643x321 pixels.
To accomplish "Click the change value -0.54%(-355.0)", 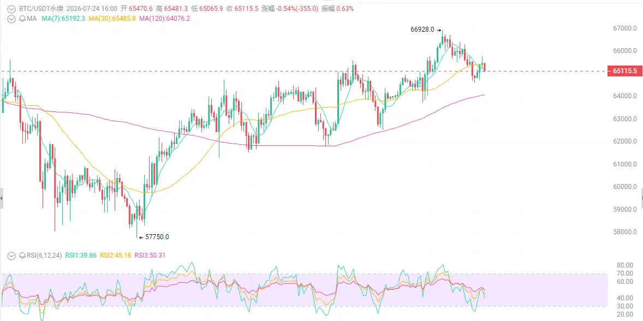I will click(x=298, y=8).
